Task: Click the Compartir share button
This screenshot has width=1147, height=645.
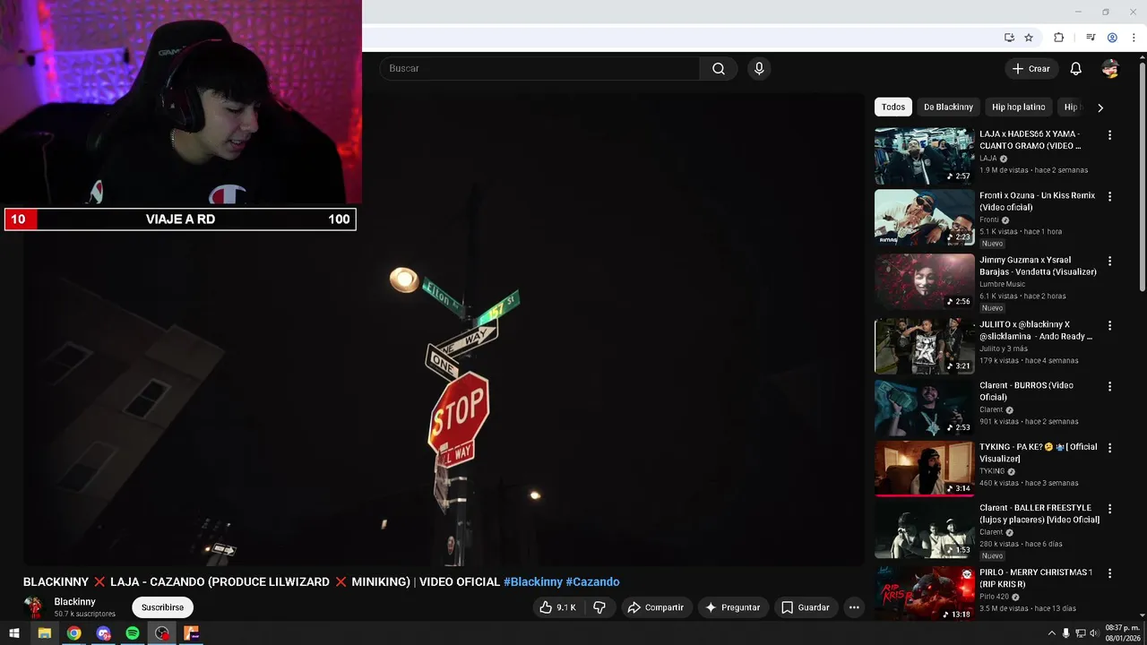Action: coord(655,607)
